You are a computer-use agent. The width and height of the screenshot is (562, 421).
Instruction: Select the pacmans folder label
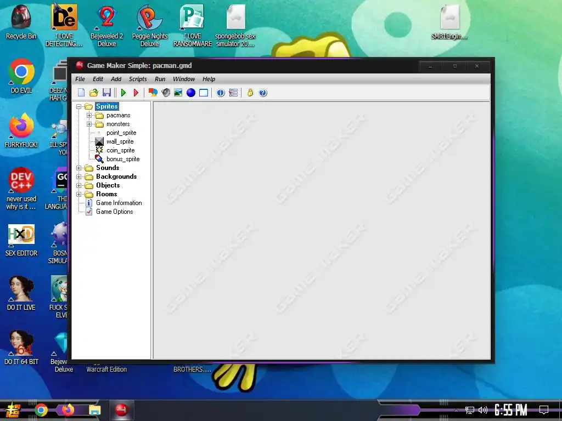coord(119,115)
